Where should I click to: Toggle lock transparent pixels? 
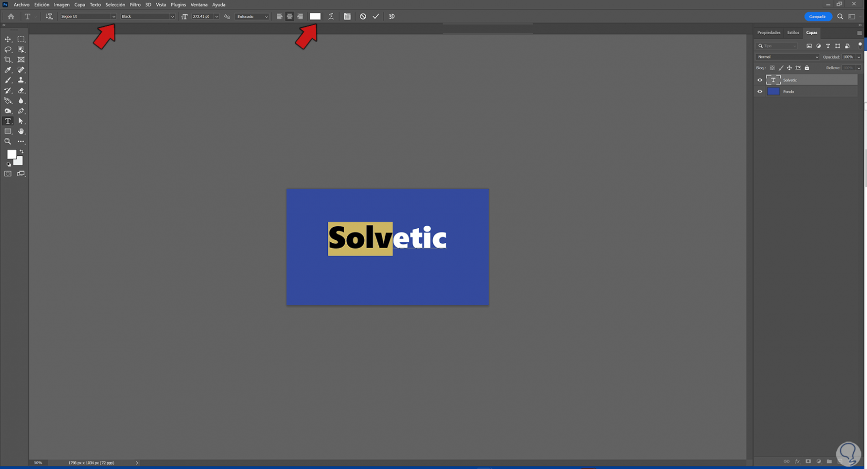772,68
